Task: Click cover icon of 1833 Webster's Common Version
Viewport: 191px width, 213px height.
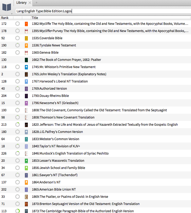Action: (x=26, y=139)
